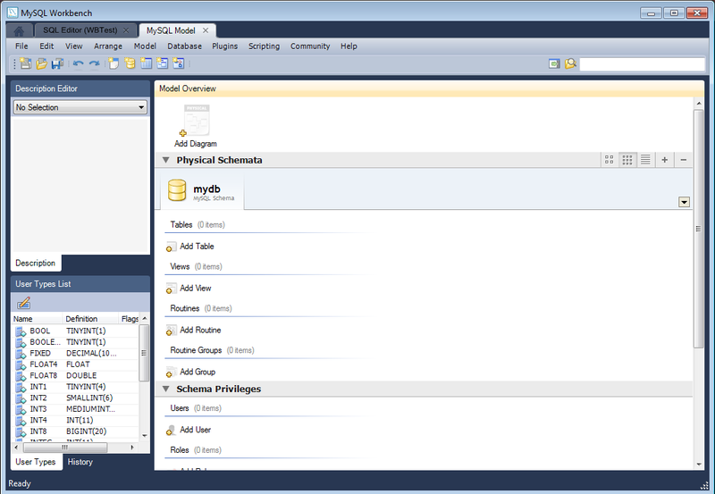
Task: Select the User Types tab
Action: (36, 462)
